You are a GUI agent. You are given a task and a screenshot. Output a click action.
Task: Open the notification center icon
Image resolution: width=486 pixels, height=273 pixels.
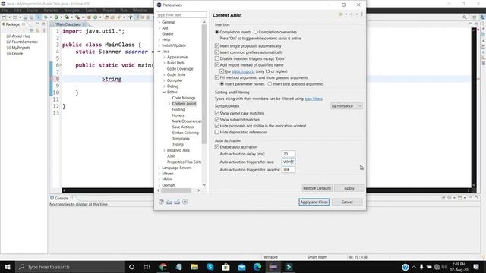pyautogui.click(x=476, y=267)
